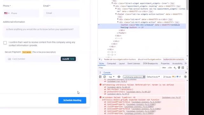
Task: Show more DevTools tabs chevron
Action: (186, 64)
